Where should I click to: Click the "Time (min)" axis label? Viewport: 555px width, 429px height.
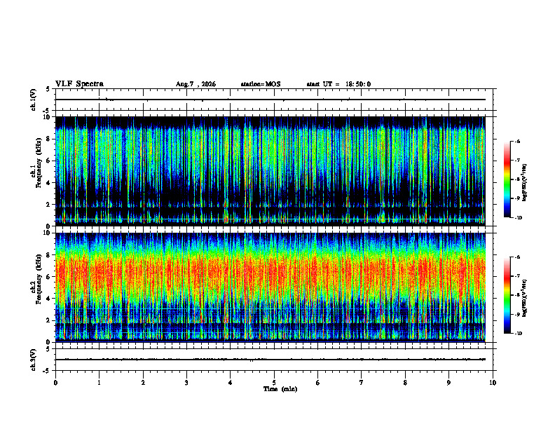coord(280,389)
